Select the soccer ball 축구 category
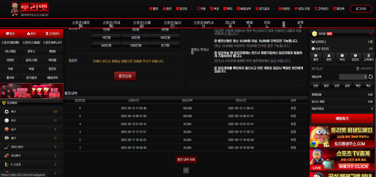 coord(6,112)
